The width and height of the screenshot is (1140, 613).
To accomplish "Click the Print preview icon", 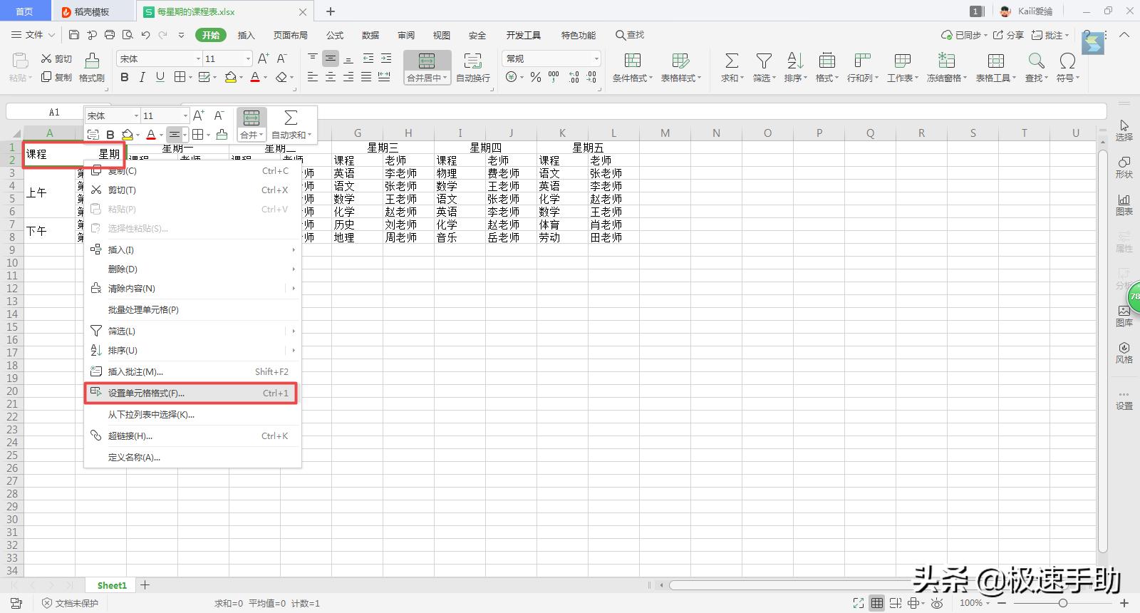I will pyautogui.click(x=128, y=35).
